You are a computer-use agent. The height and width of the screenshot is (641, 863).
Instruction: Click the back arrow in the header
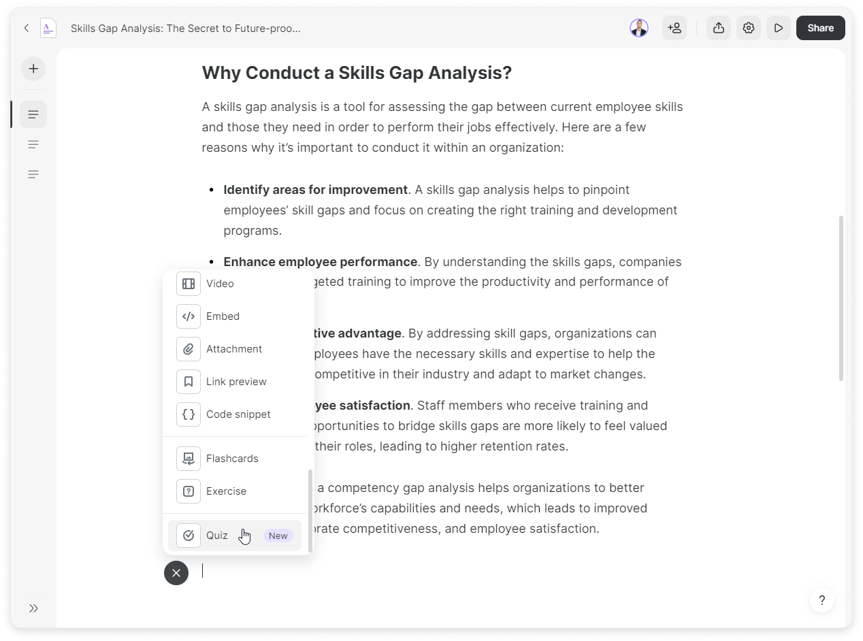pyautogui.click(x=27, y=28)
